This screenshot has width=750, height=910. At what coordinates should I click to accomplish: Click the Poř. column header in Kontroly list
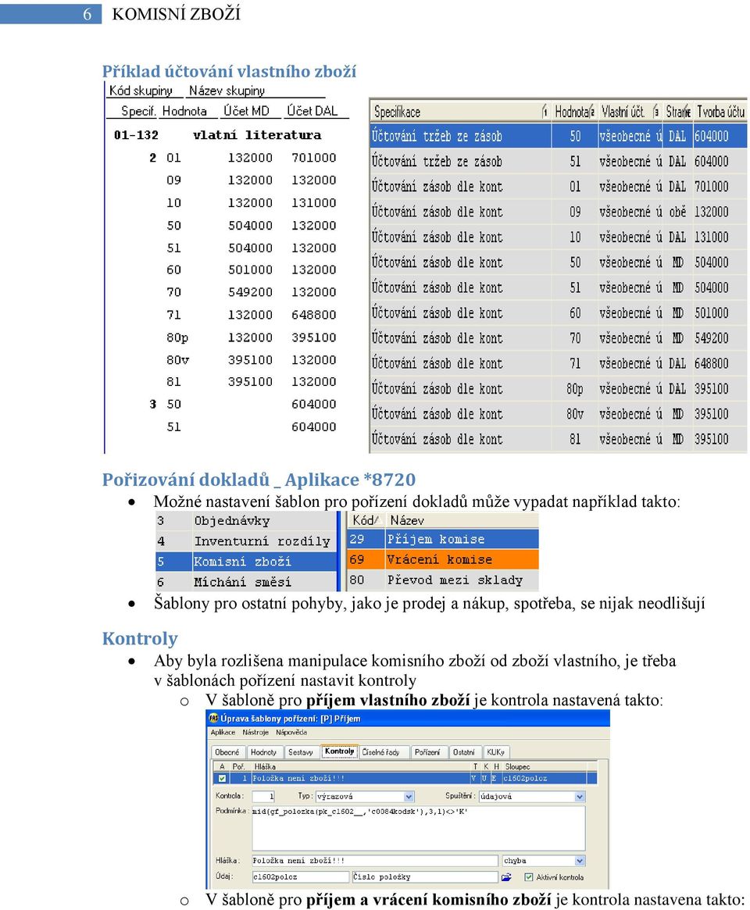(x=238, y=766)
